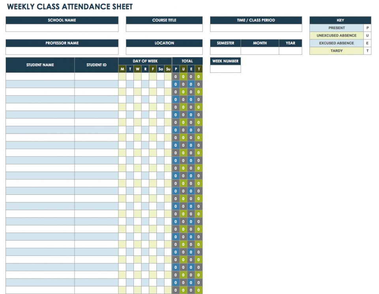The width and height of the screenshot is (379, 294).
Task: Select the Su (Sunday) day column header
Action: (168, 69)
